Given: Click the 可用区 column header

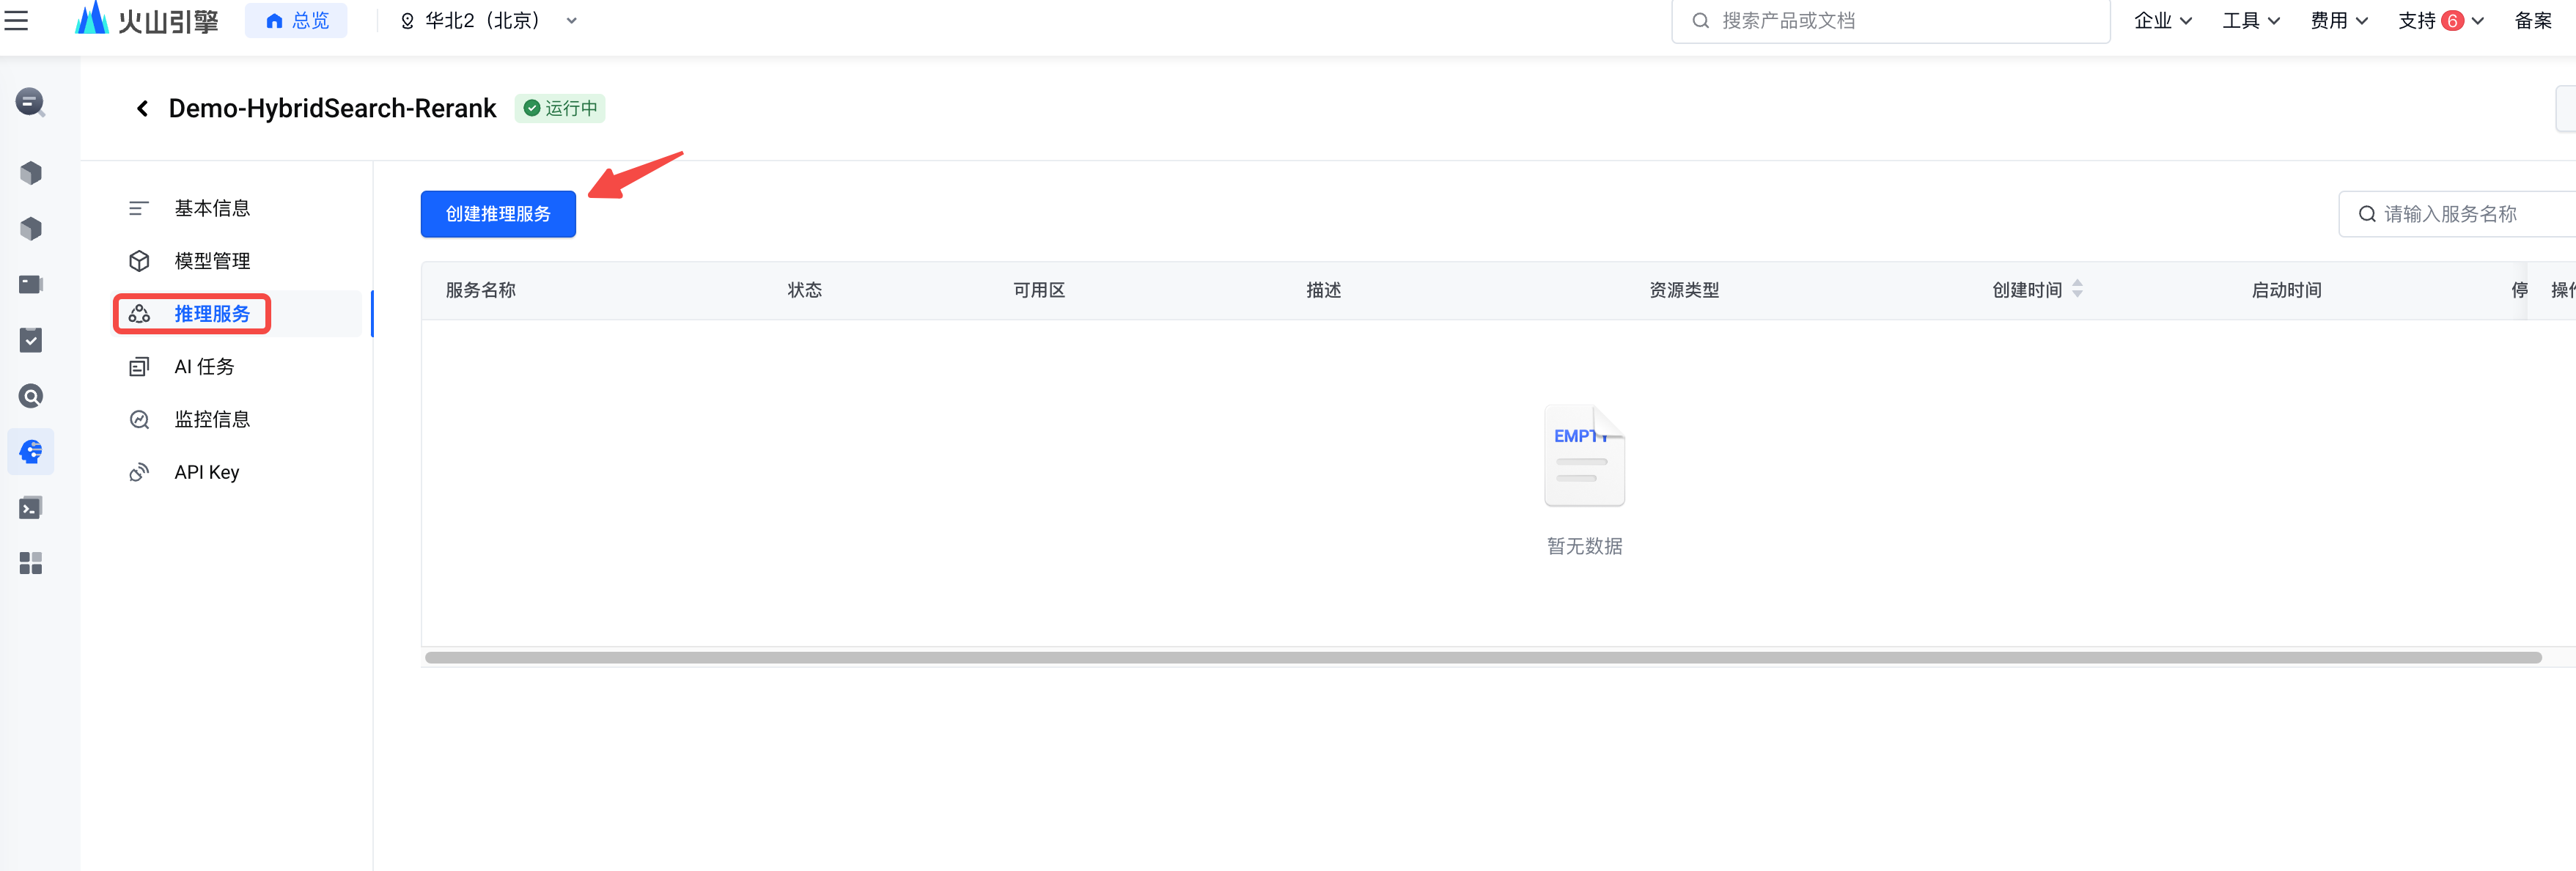Looking at the screenshot, I should 1039,290.
